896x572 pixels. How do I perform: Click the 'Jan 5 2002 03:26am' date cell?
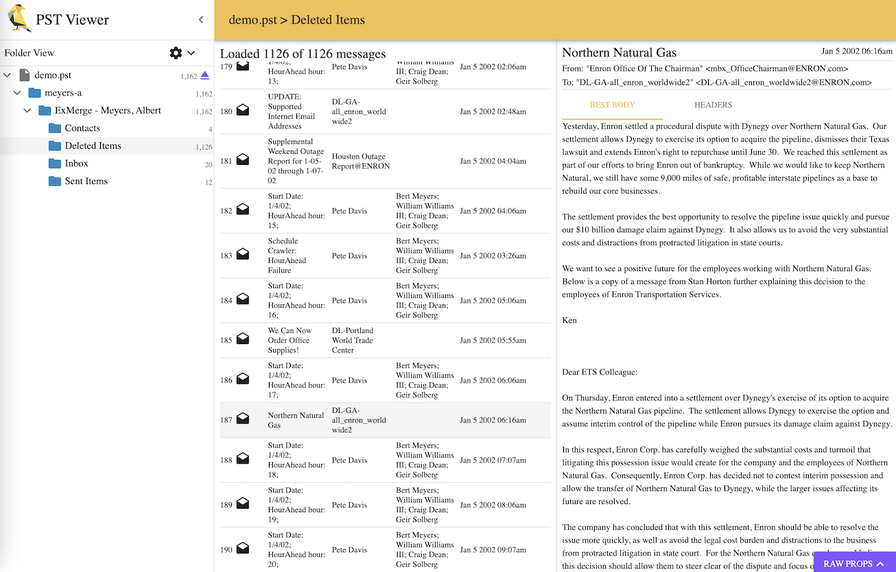493,255
